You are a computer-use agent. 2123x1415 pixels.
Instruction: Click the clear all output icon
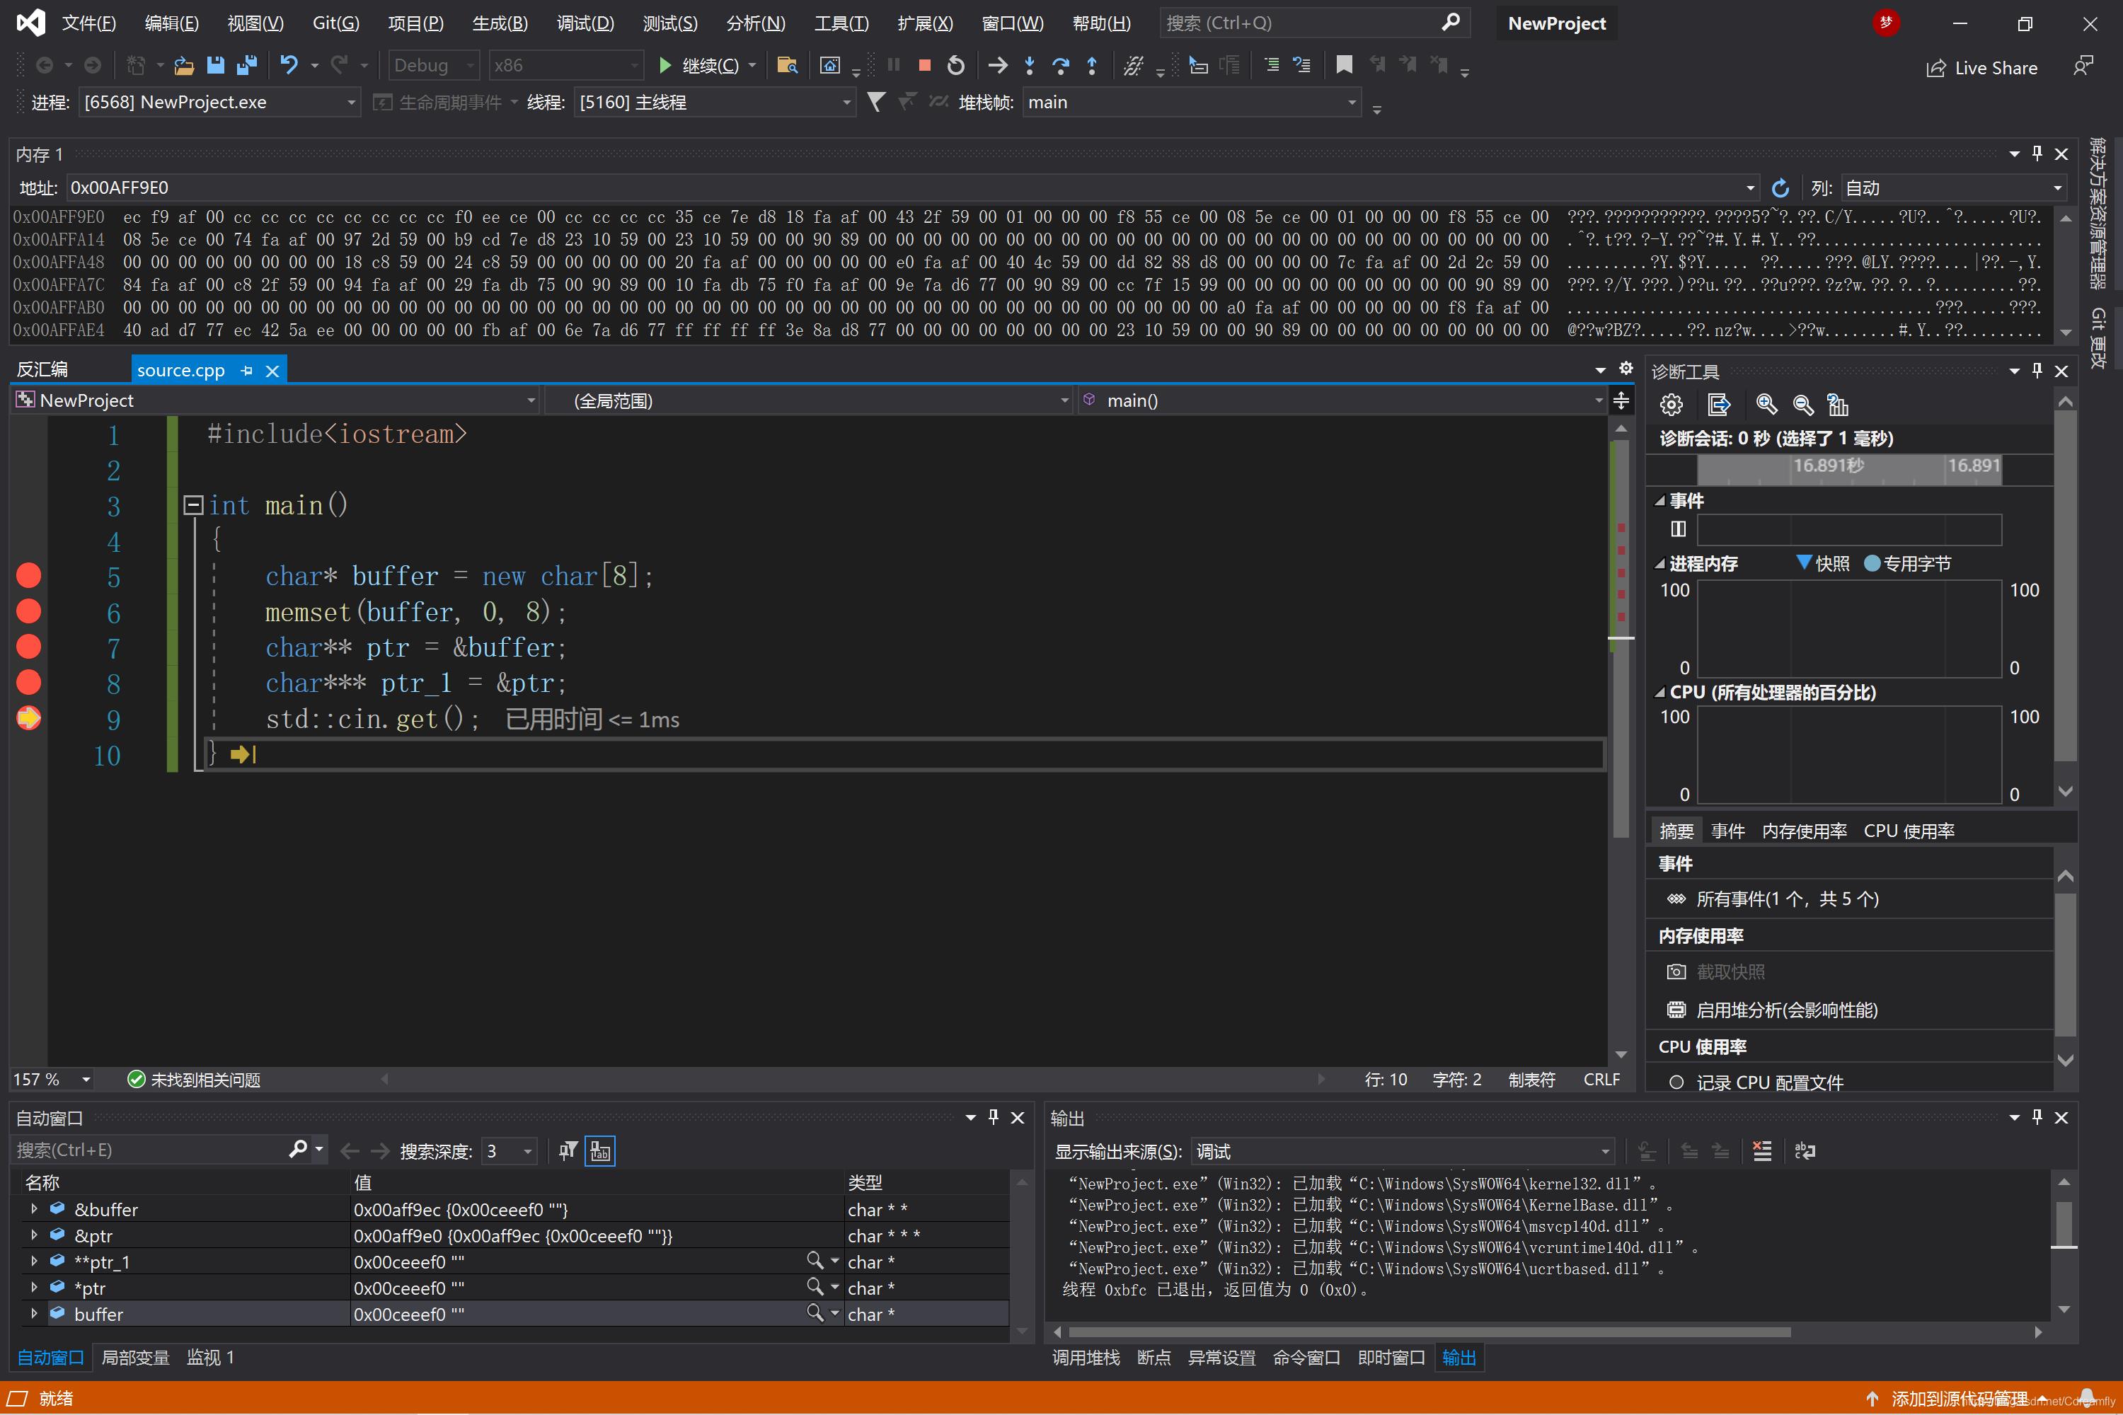click(x=1762, y=1150)
